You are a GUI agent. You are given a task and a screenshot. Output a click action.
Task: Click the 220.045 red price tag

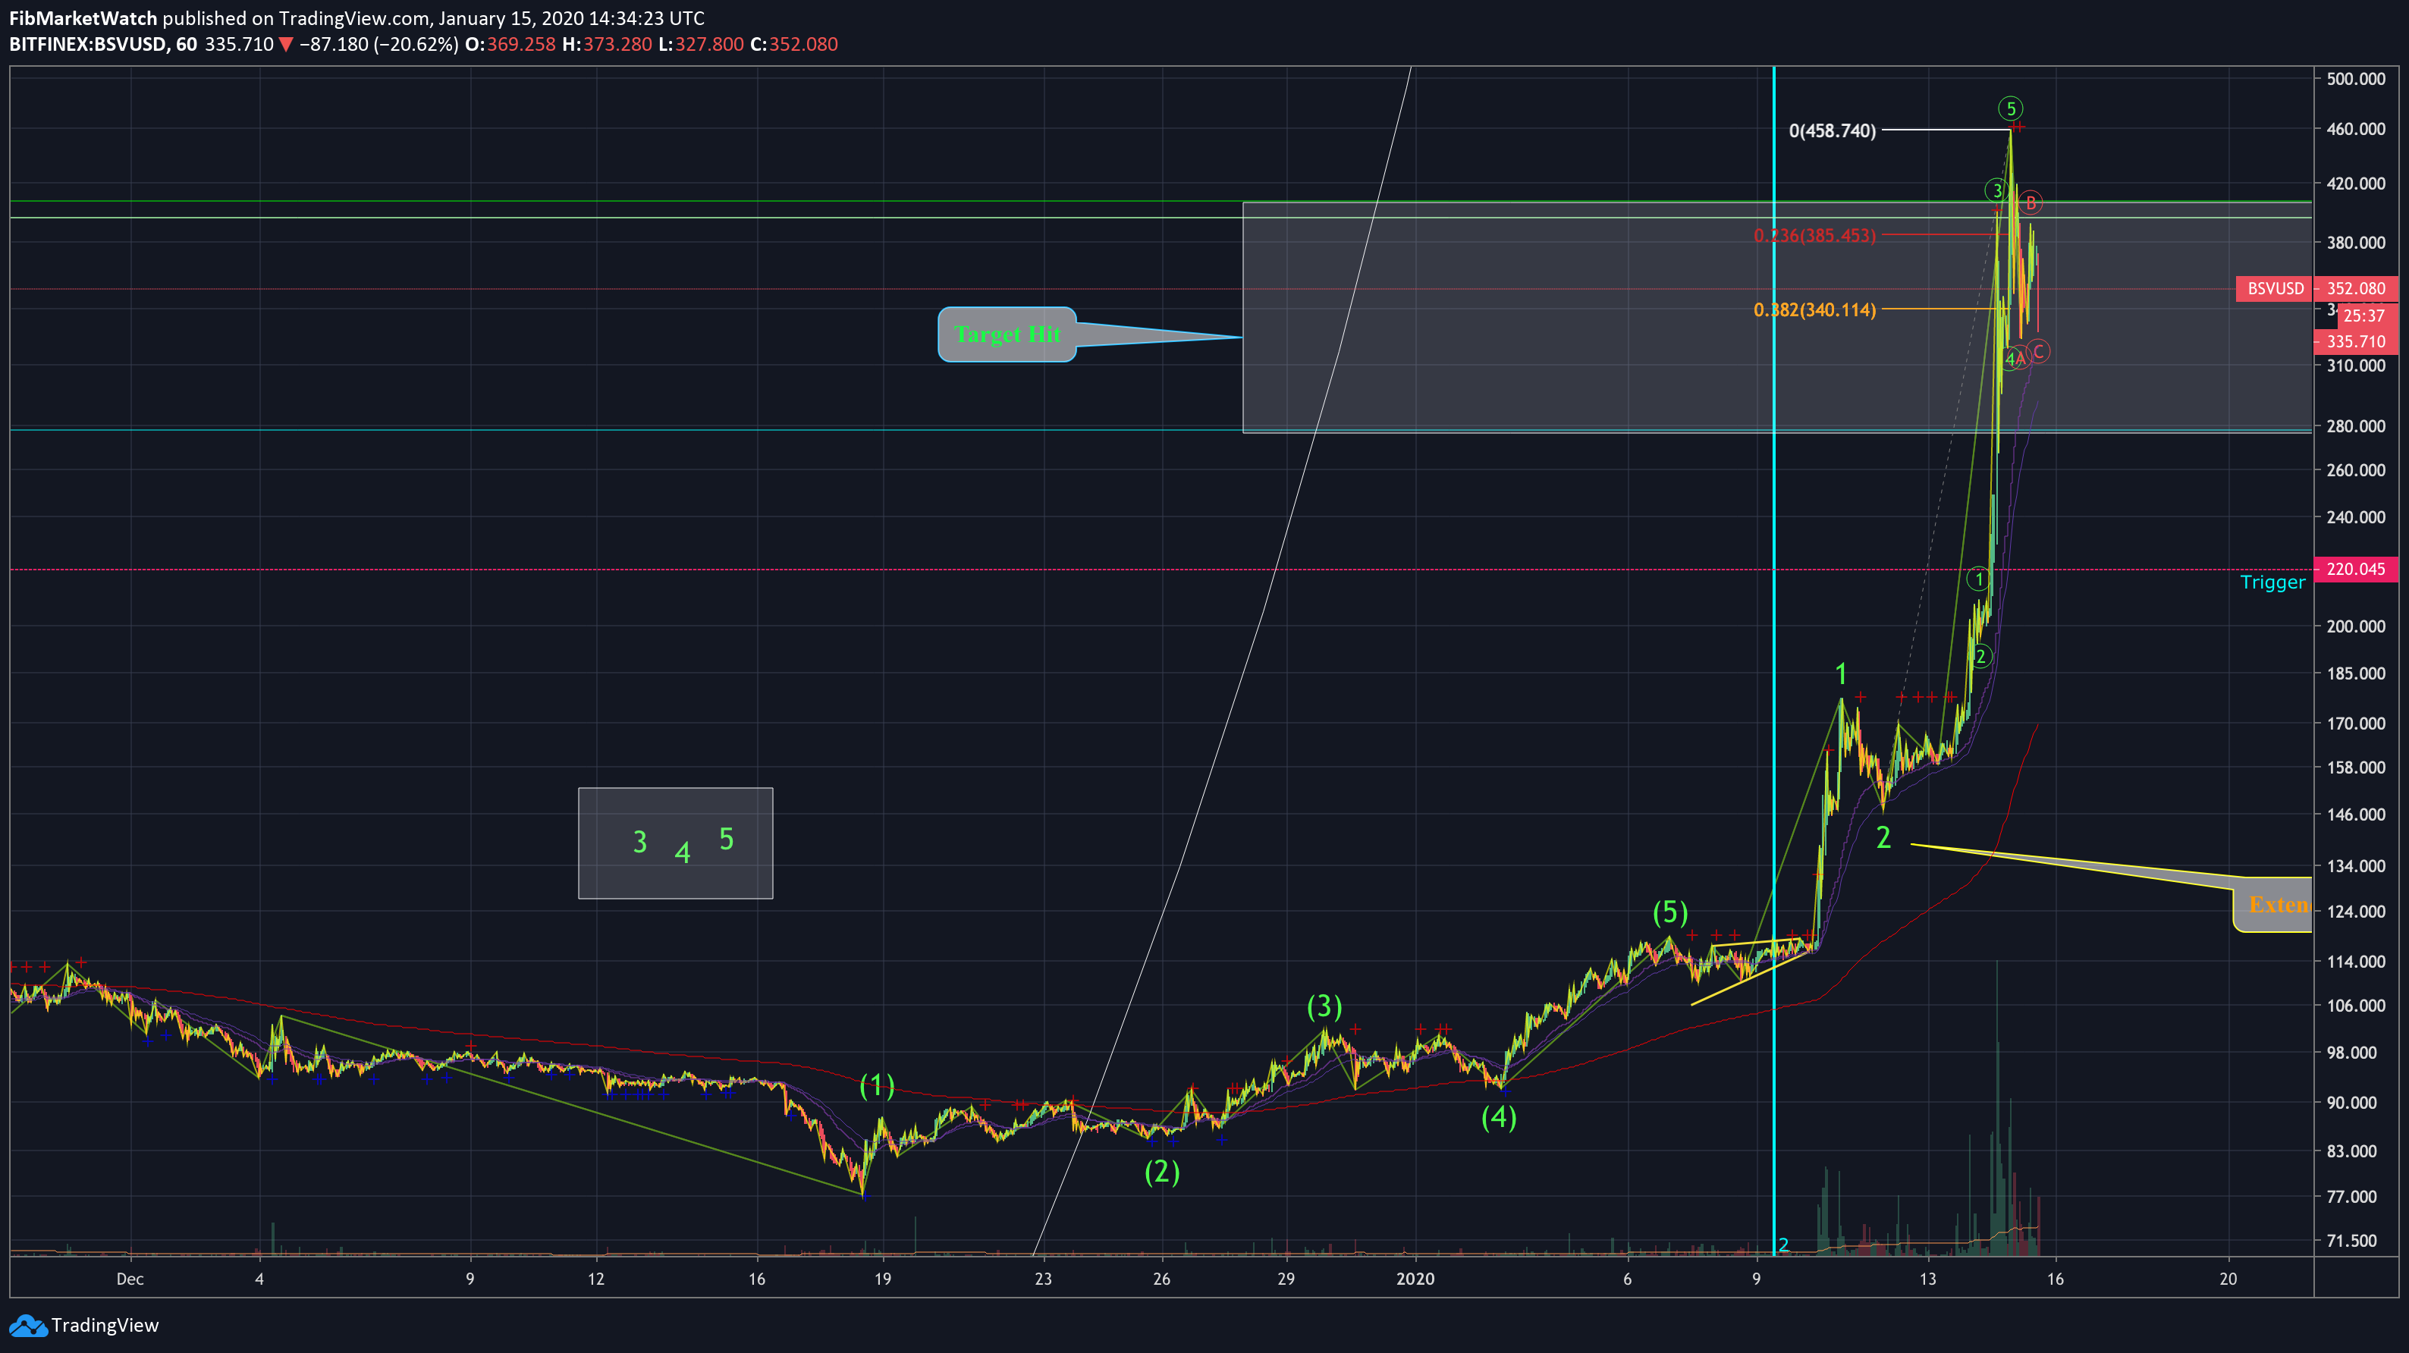click(2356, 569)
